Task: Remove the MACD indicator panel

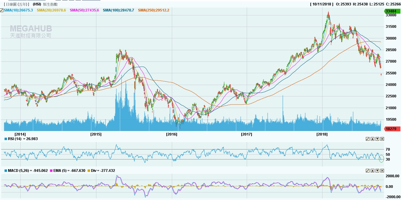Action: click(x=382, y=171)
